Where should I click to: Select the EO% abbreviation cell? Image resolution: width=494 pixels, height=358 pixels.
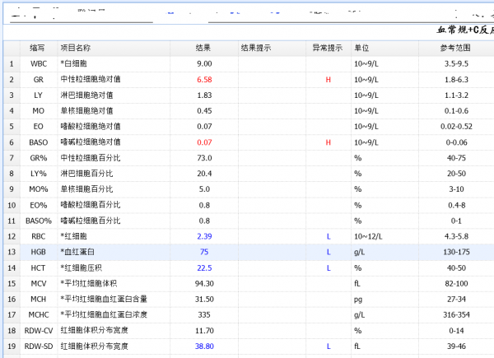(x=39, y=205)
